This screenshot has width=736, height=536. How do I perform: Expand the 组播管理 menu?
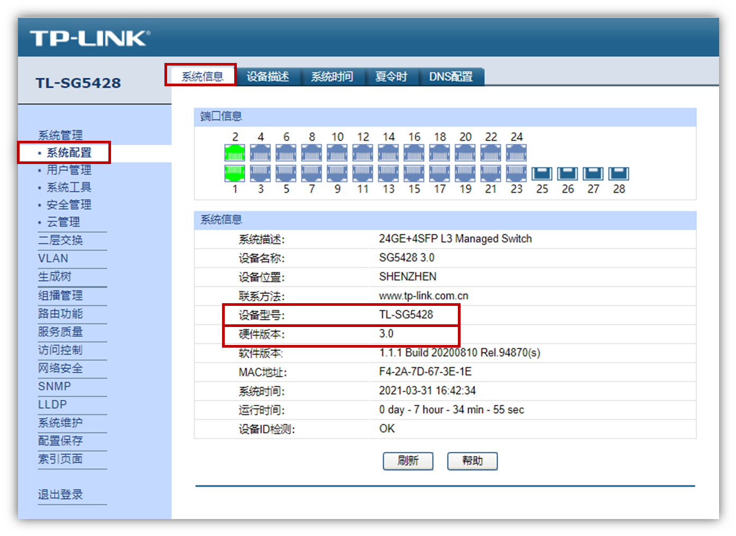tap(60, 295)
